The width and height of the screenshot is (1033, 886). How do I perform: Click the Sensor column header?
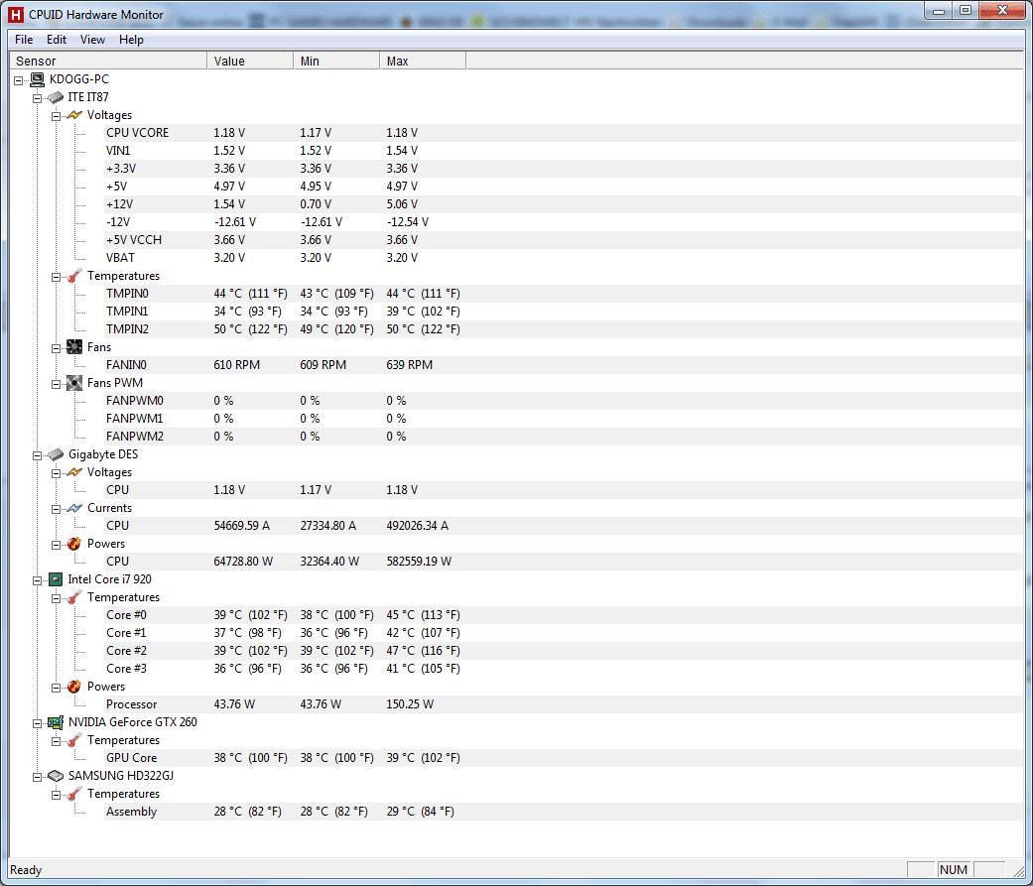tap(108, 61)
